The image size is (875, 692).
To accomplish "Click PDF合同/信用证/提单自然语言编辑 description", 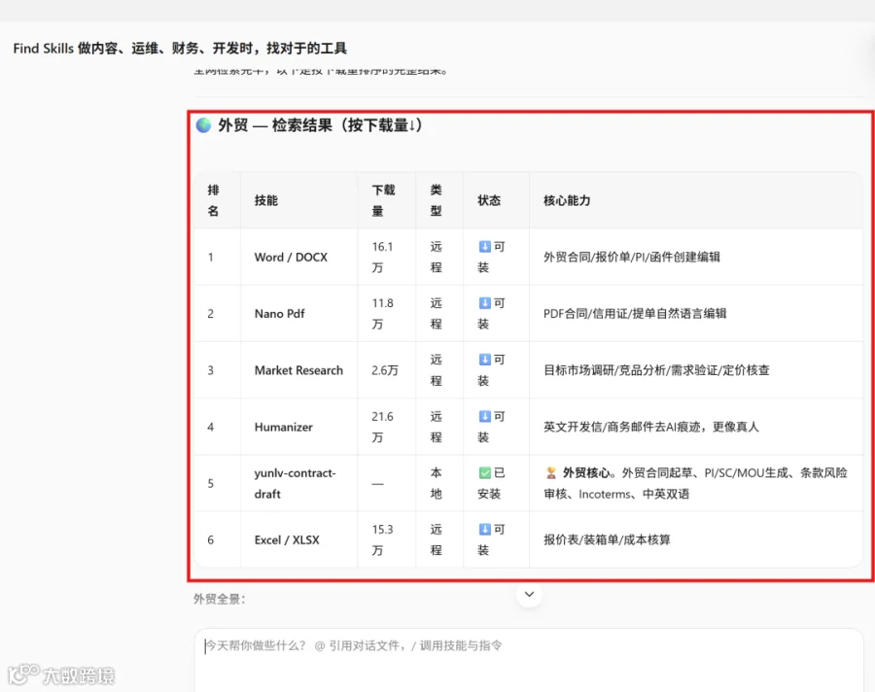I will click(x=635, y=314).
